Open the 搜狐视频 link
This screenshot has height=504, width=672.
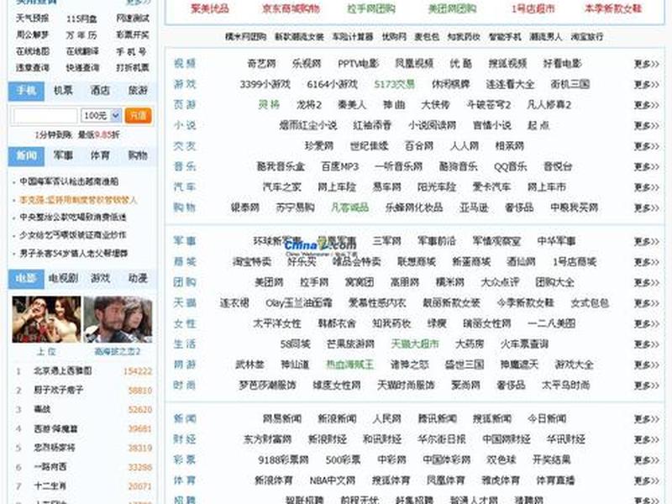(508, 64)
